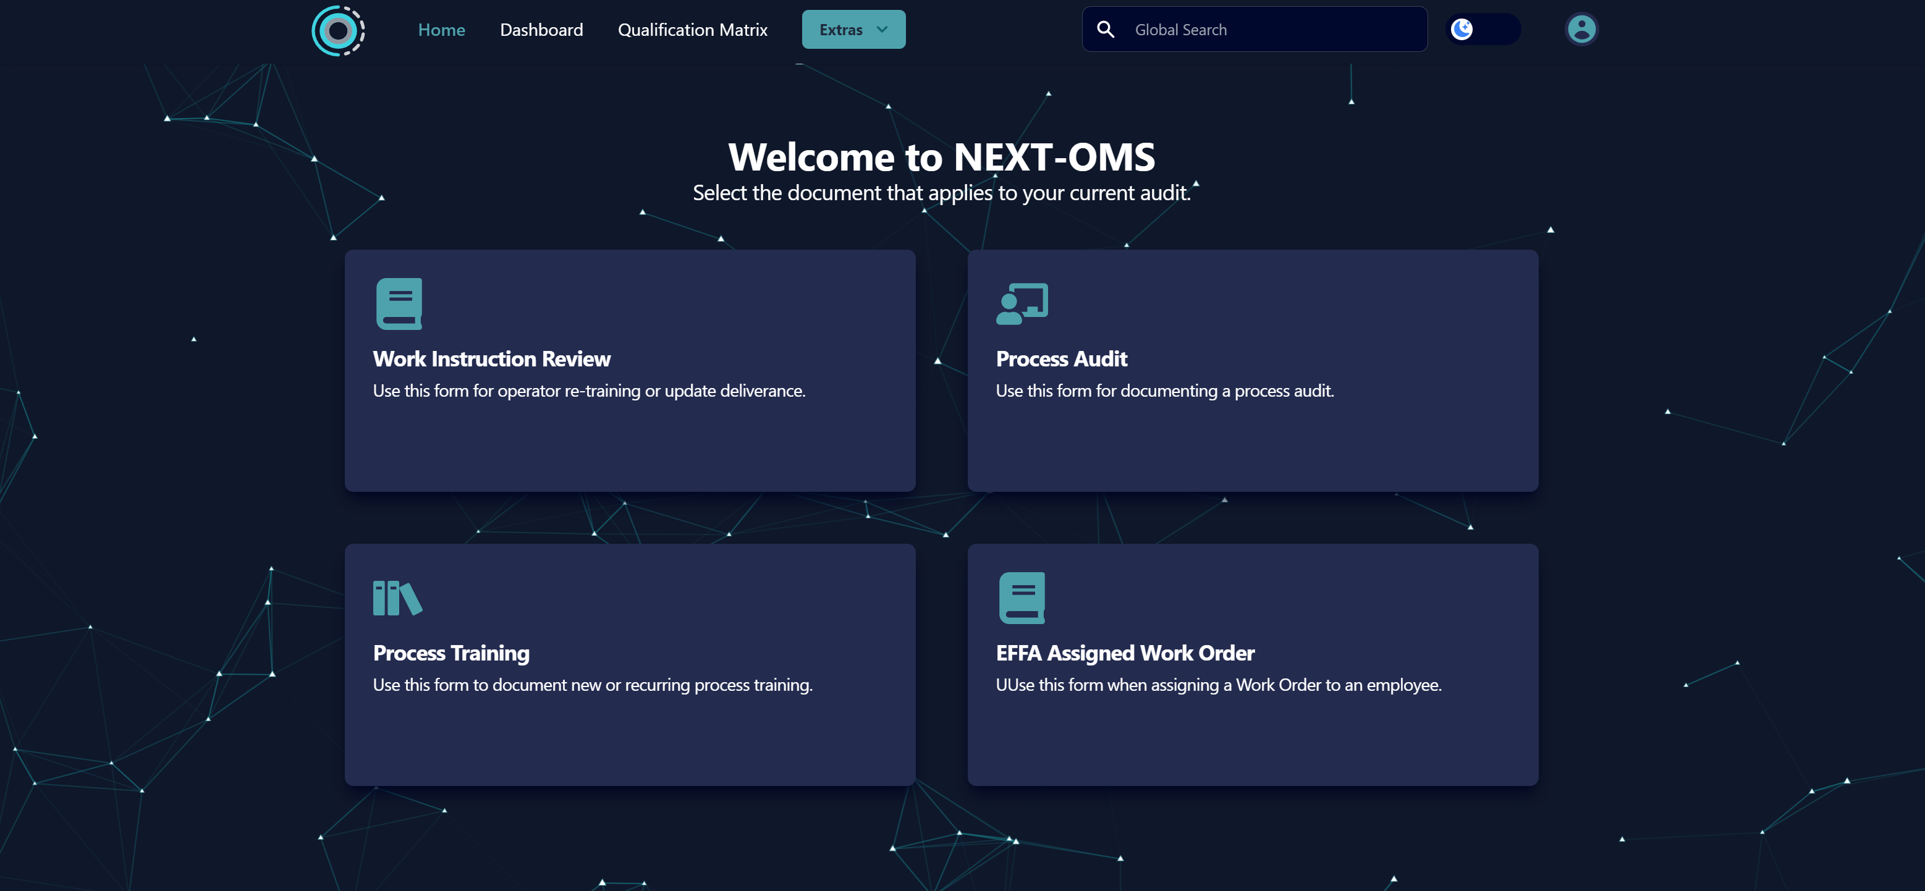Viewport: 1925px width, 891px height.
Task: Select EFFA Assigned Work Order heading
Action: click(x=1125, y=653)
